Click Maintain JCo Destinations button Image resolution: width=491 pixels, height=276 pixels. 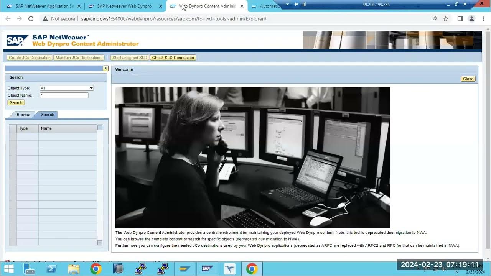(x=79, y=58)
